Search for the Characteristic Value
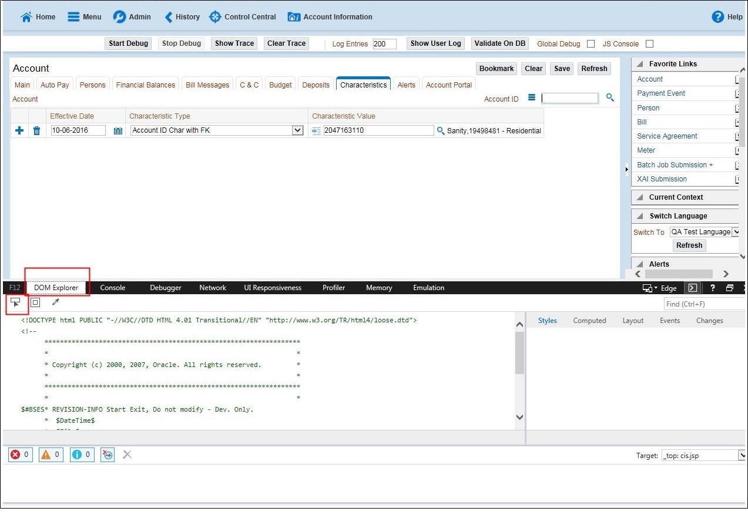 (441, 130)
